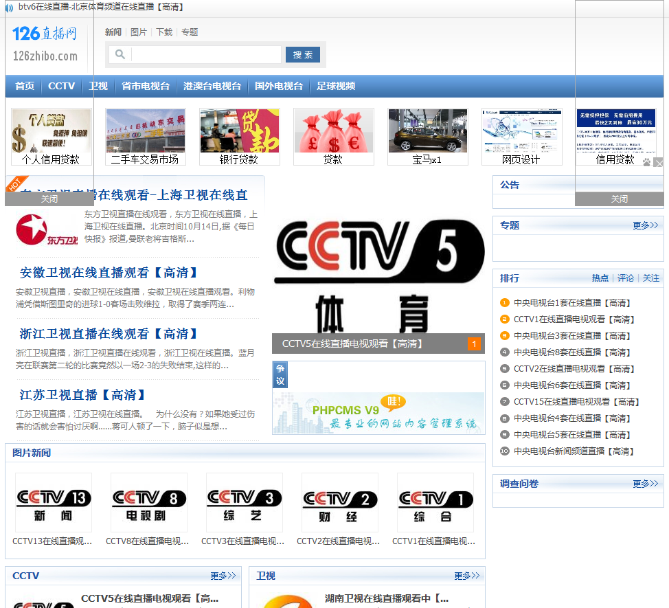Open the 下载 top link
Screen dimensions: 669x608
pos(164,32)
